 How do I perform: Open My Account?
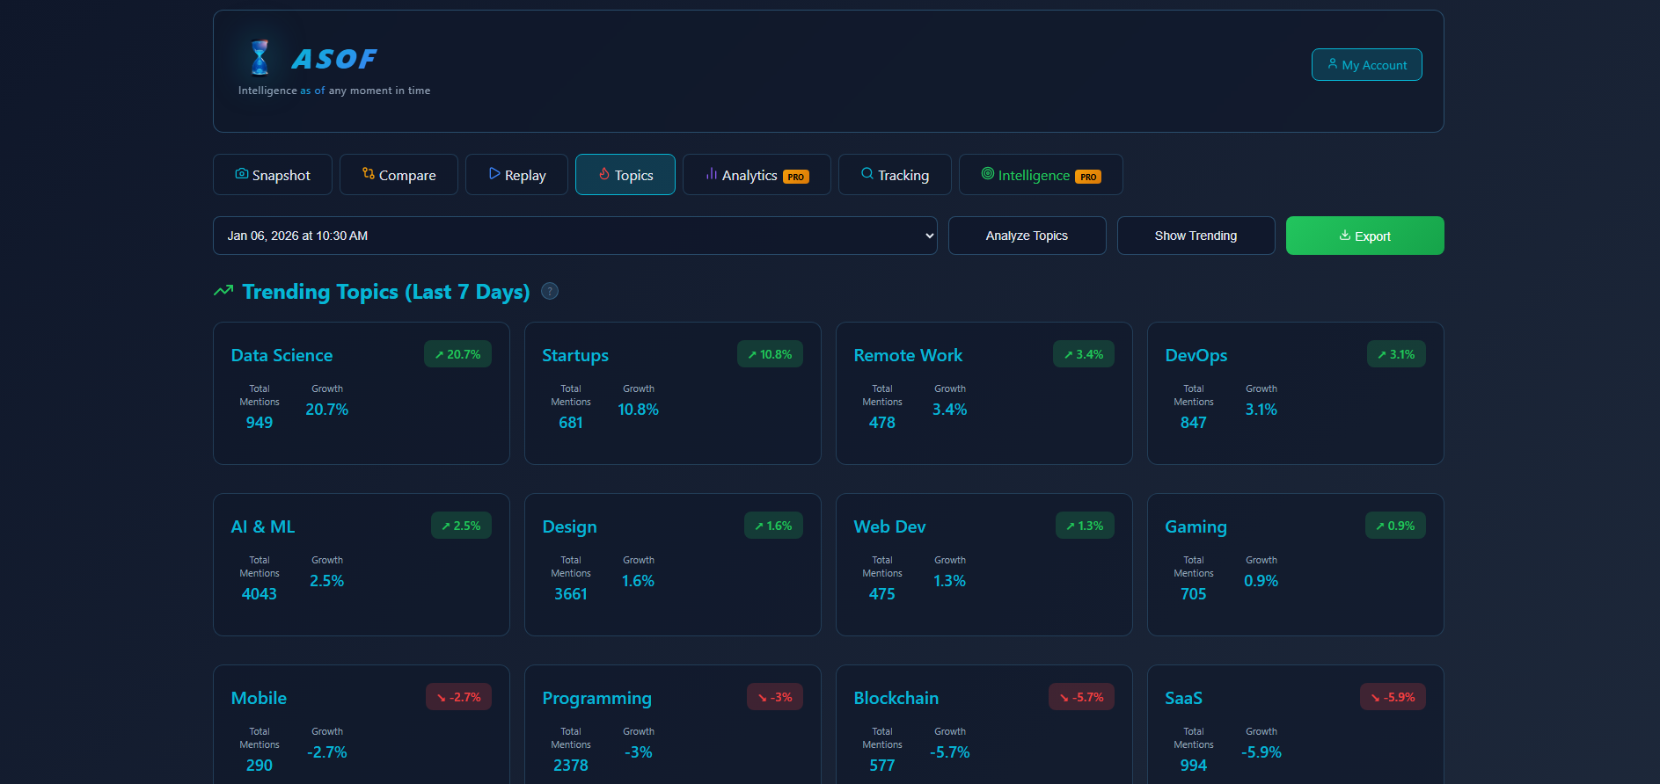click(x=1366, y=64)
